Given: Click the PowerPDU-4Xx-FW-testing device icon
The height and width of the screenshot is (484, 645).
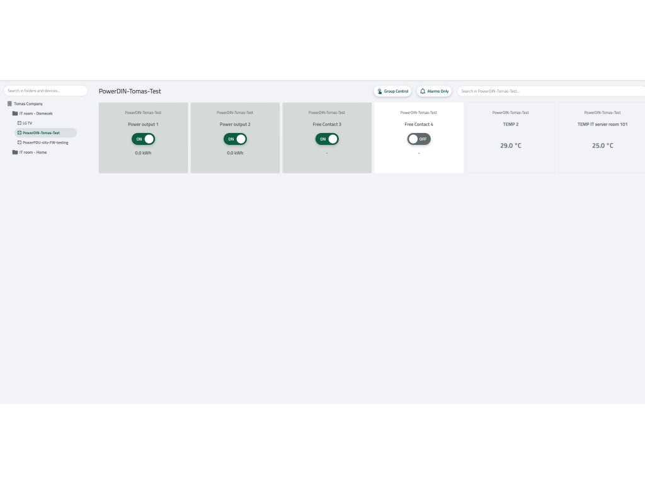Looking at the screenshot, I should coord(20,142).
